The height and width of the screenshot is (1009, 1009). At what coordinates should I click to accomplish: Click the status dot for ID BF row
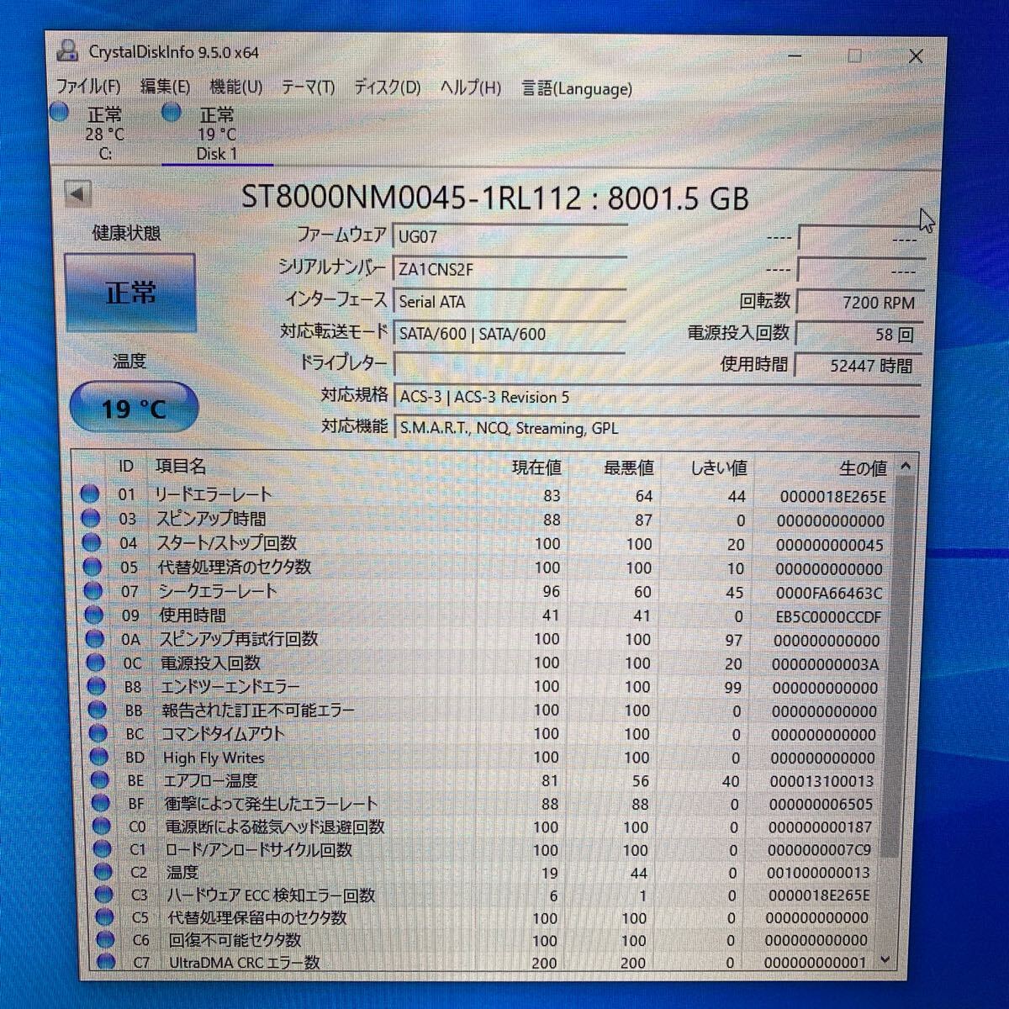click(100, 804)
